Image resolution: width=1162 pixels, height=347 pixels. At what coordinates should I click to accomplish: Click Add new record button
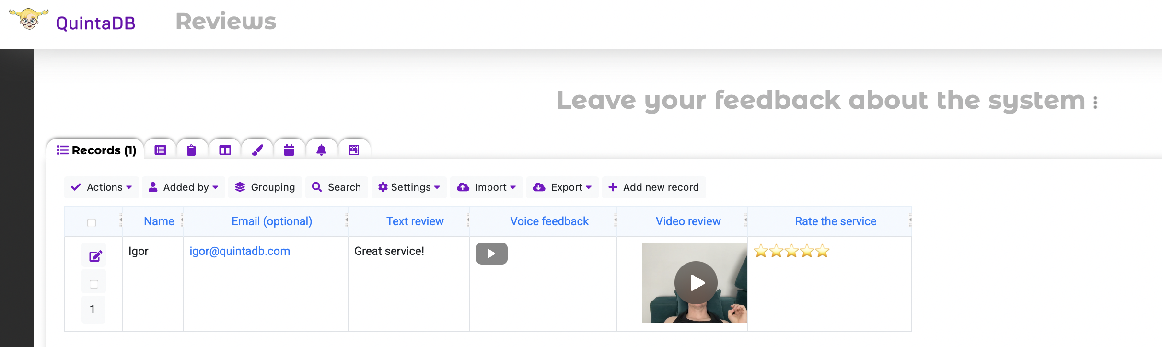(x=654, y=187)
